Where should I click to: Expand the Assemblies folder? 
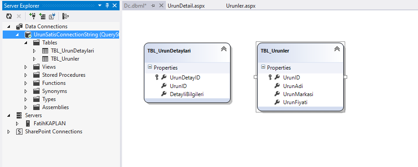click(26, 107)
